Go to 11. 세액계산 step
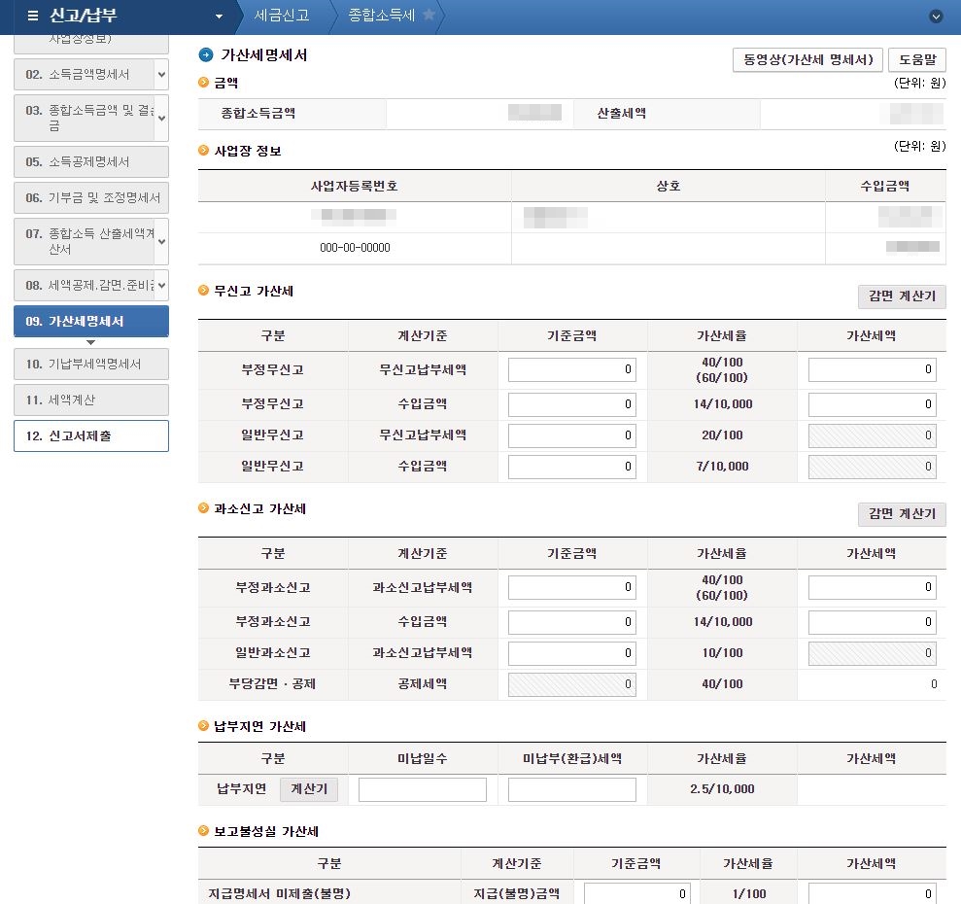961x904 pixels. (91, 400)
